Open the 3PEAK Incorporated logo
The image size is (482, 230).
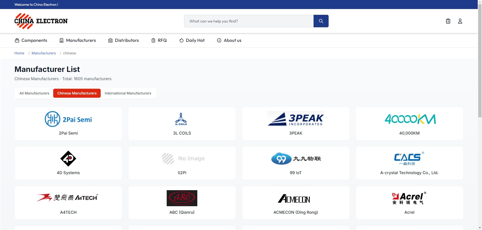[x=296, y=119]
